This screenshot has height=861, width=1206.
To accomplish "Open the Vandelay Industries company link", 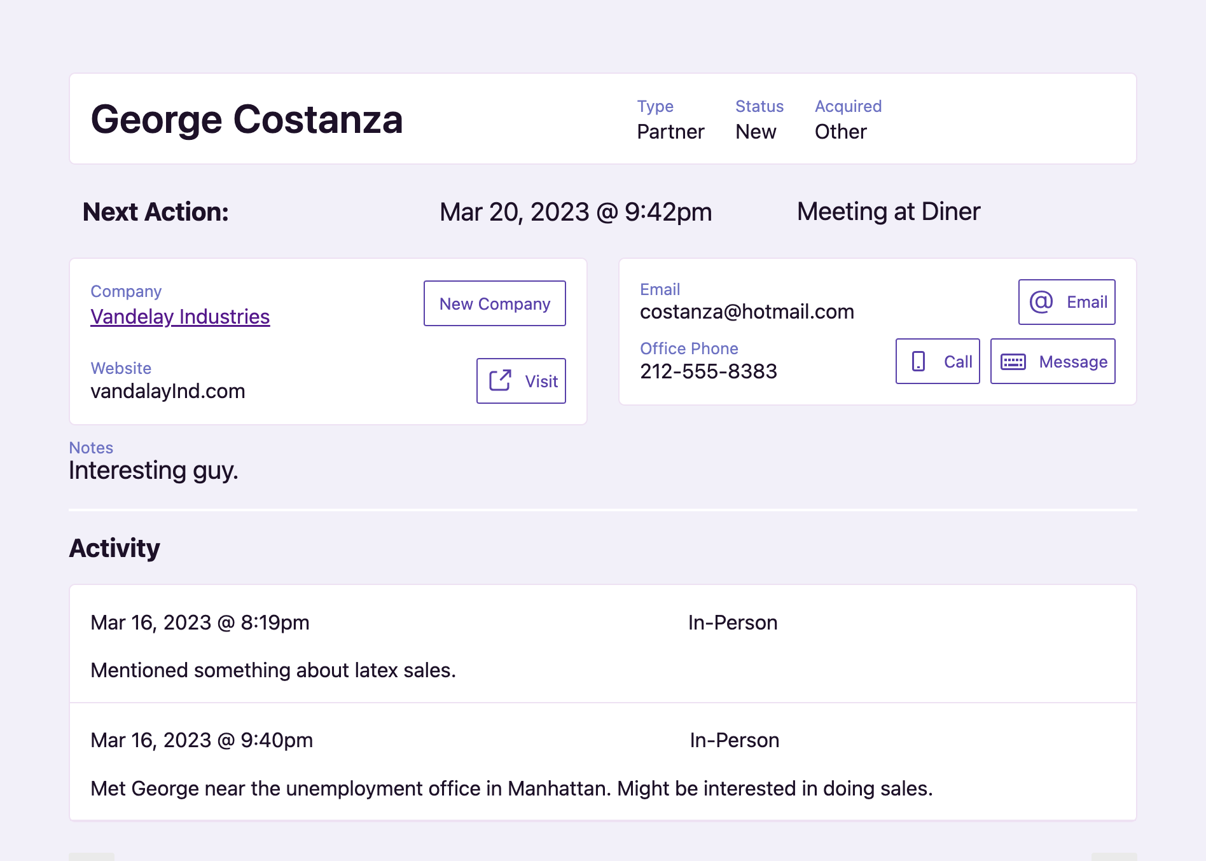I will click(180, 316).
